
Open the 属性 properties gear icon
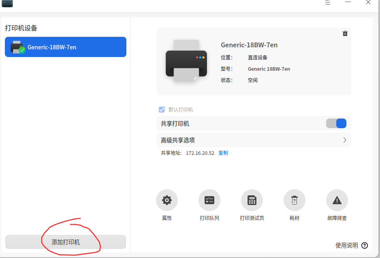[x=167, y=200]
